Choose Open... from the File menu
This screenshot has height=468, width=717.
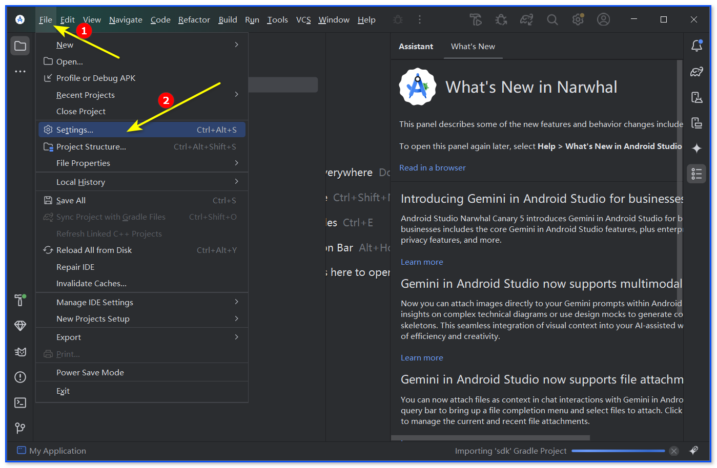tap(142, 61)
